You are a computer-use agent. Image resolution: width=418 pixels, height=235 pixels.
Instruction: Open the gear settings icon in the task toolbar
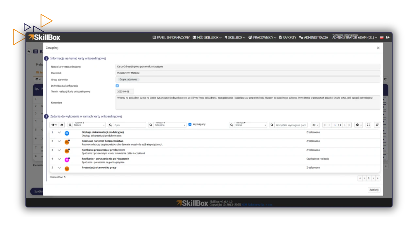(358, 125)
